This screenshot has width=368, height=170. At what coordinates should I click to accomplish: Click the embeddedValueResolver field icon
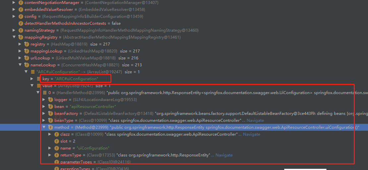[x=21, y=10]
